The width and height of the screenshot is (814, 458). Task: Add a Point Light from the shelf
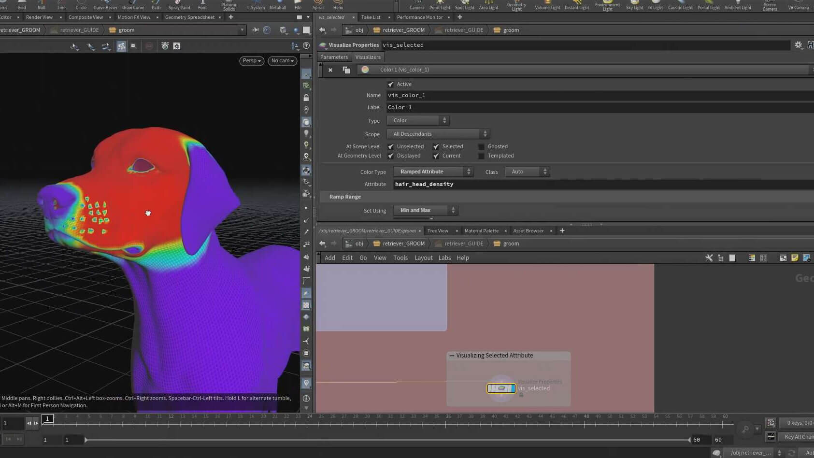coord(440,5)
